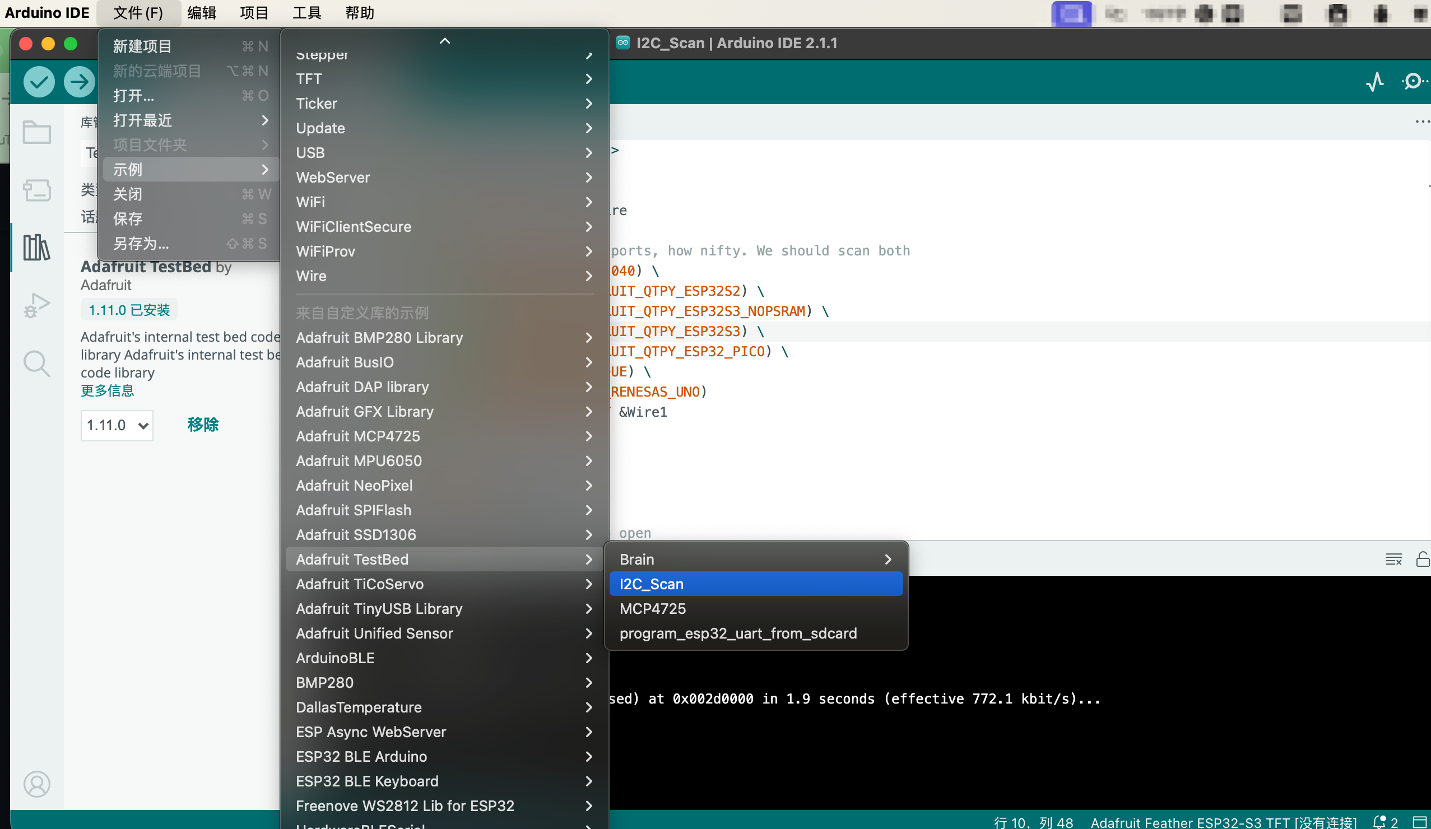Click the clear output icon
The height and width of the screenshot is (829, 1431).
[1394, 559]
